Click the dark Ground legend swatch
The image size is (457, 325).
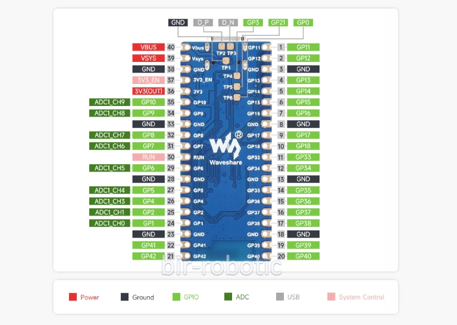tap(124, 297)
